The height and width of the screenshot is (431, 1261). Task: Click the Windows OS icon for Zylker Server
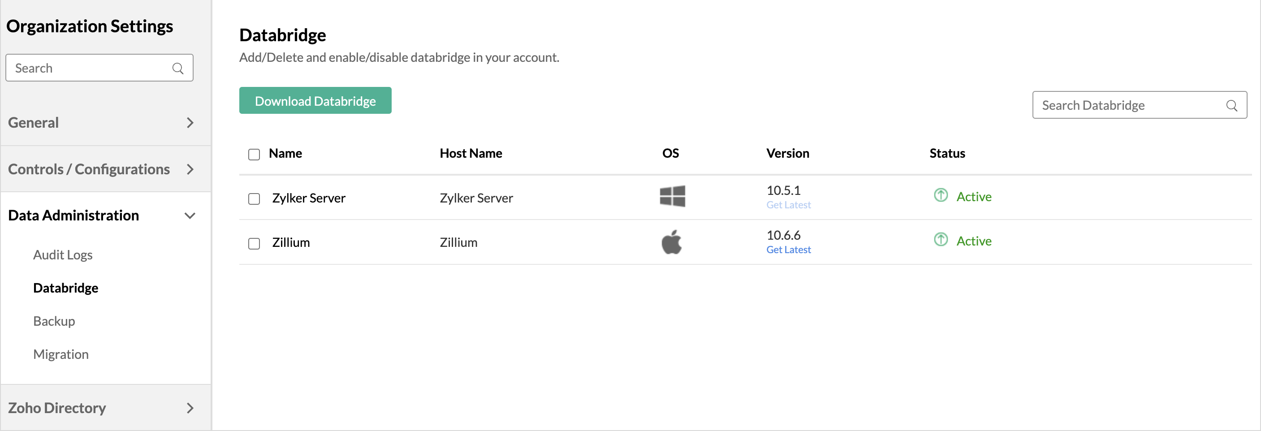(672, 196)
